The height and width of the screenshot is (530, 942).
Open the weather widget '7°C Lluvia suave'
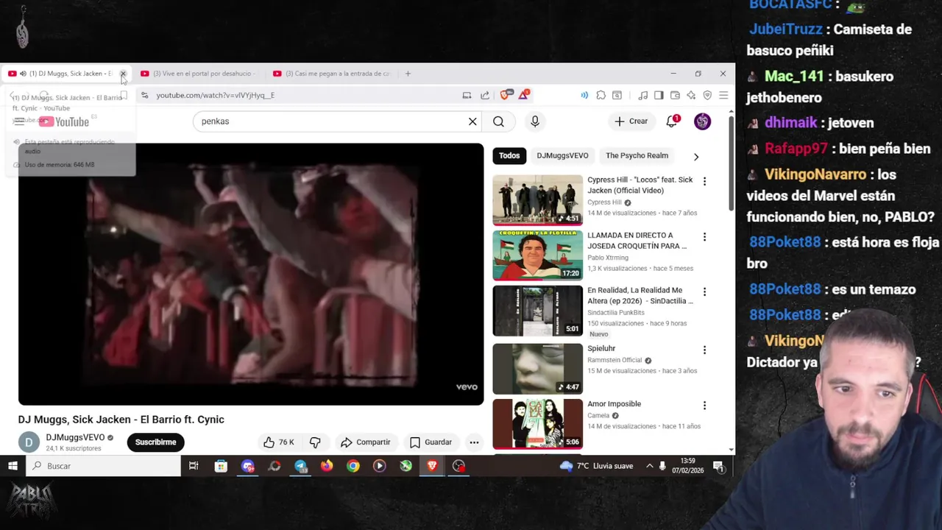[x=596, y=466]
